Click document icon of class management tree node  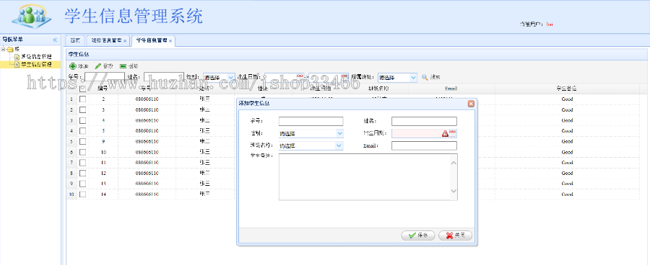[17, 57]
